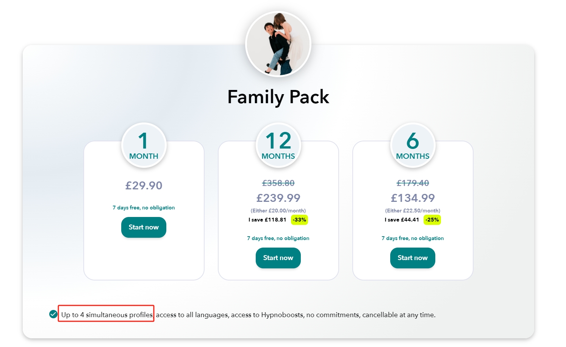
Task: Click the crossed-out £179.40 price
Action: tap(413, 183)
